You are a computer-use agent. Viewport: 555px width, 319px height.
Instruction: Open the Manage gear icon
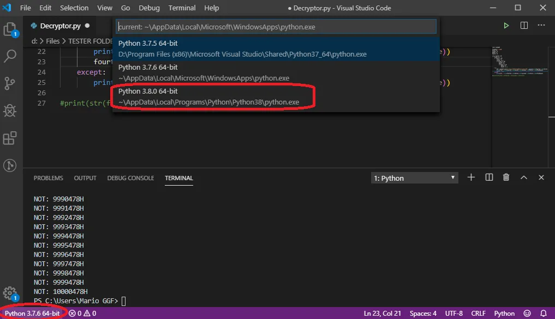coord(10,293)
